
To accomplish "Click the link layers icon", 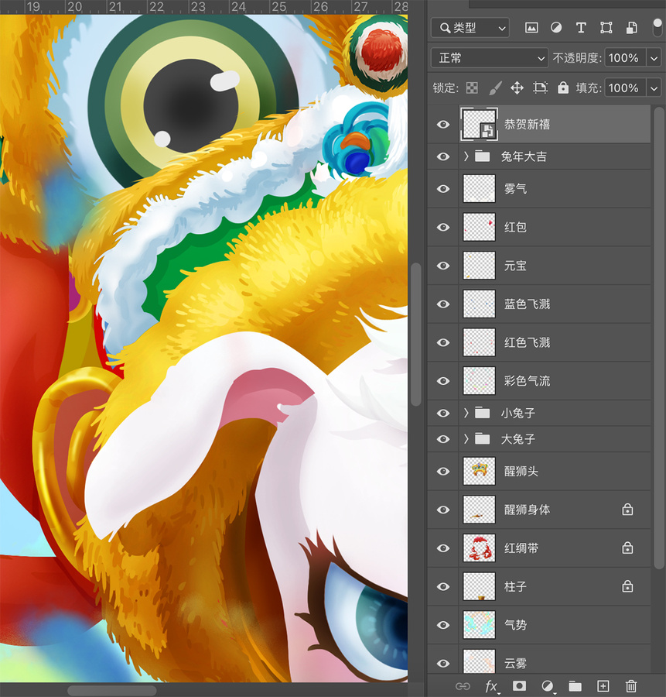I will tap(463, 686).
